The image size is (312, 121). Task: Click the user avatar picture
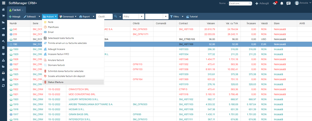(x=297, y=3)
